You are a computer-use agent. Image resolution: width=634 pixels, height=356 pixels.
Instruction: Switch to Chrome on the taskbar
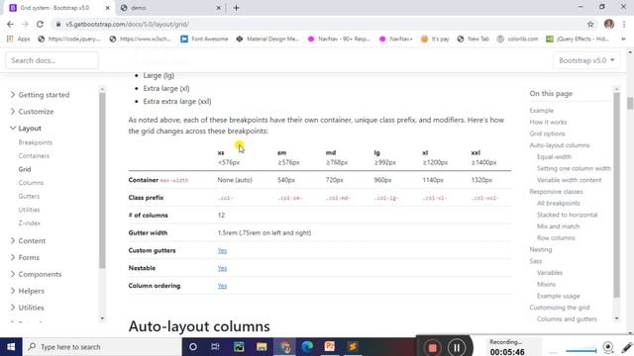284,347
